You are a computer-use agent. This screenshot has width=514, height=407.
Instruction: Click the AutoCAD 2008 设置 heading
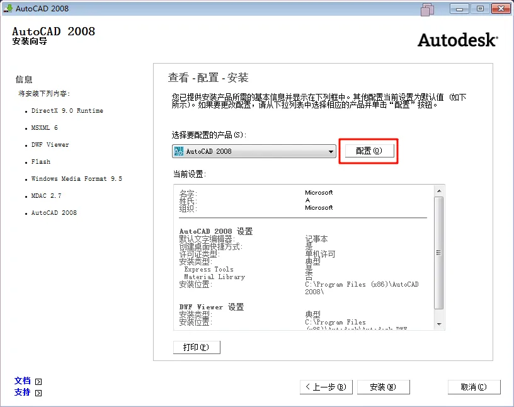tap(216, 232)
